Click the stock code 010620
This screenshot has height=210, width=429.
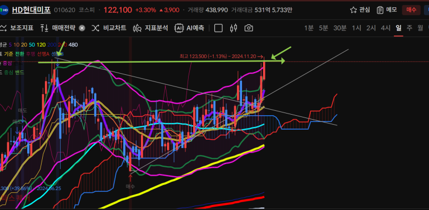point(64,11)
